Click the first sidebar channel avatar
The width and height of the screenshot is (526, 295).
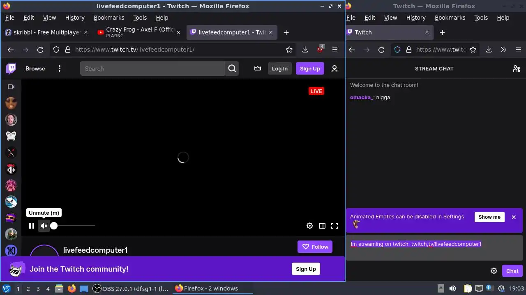11,103
